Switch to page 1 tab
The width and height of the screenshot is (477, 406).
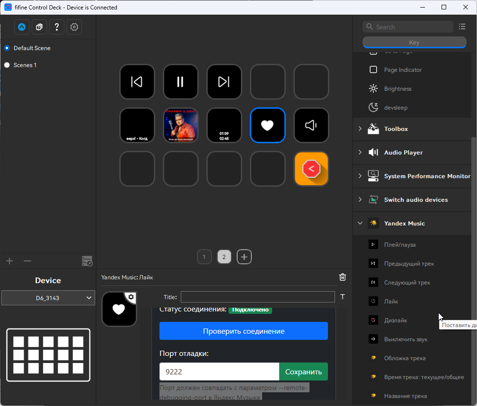(204, 257)
